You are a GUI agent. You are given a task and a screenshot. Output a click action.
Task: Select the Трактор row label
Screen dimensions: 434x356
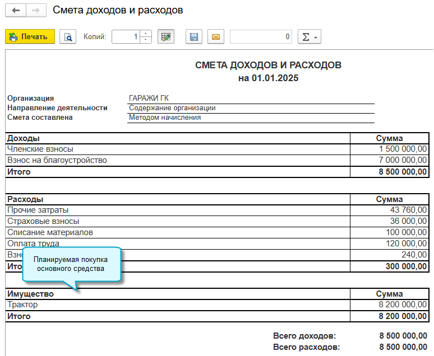22,305
